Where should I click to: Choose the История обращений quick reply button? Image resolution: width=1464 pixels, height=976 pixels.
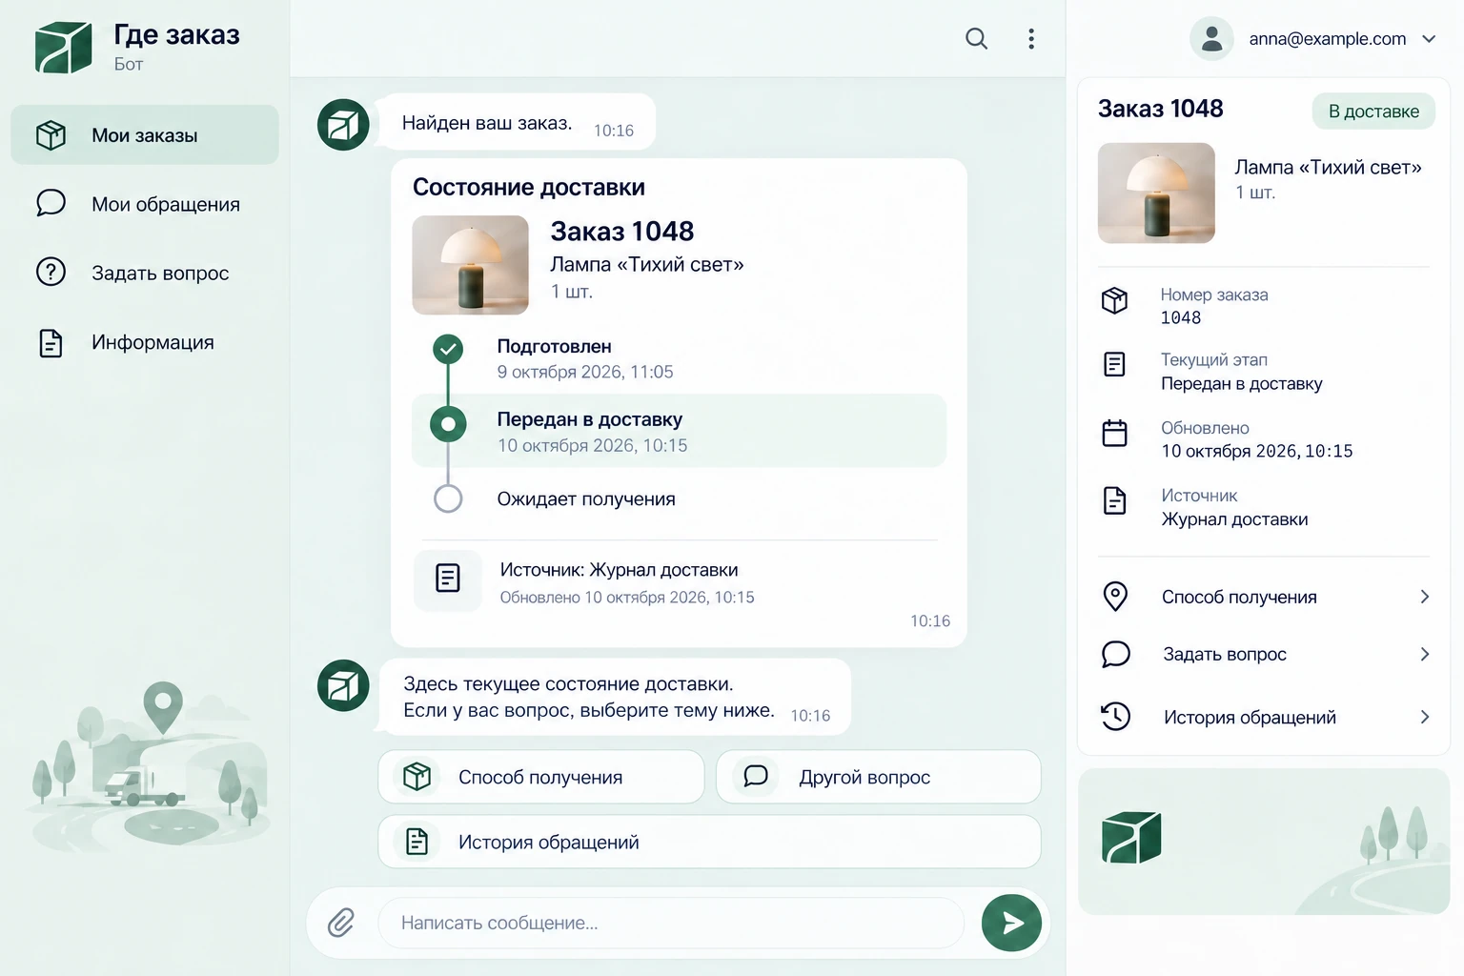(709, 842)
